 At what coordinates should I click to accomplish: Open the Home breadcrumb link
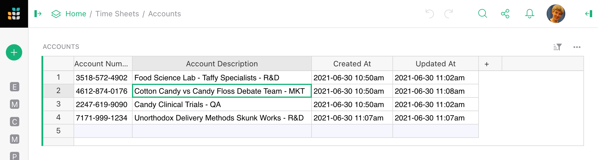click(x=76, y=14)
